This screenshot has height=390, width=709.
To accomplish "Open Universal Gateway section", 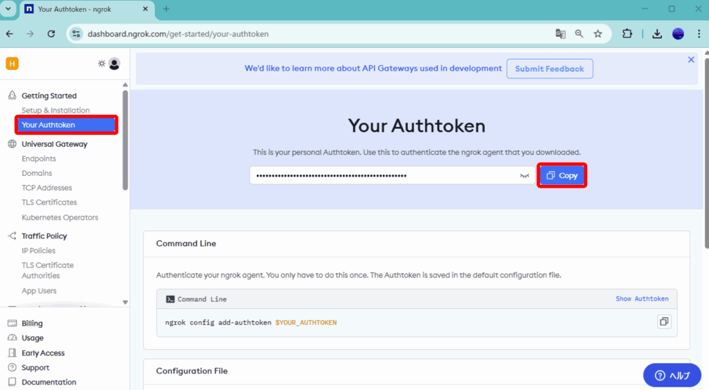I will [x=54, y=144].
